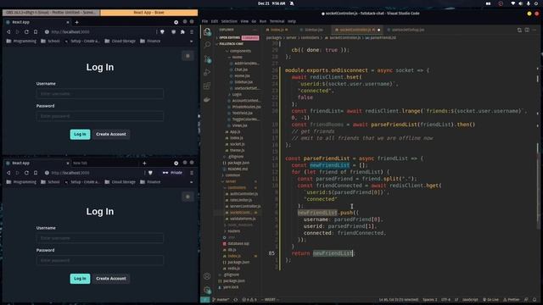Open authController.js in the file explorer
Image resolution: width=543 pixels, height=305 pixels.
pyautogui.click(x=244, y=194)
